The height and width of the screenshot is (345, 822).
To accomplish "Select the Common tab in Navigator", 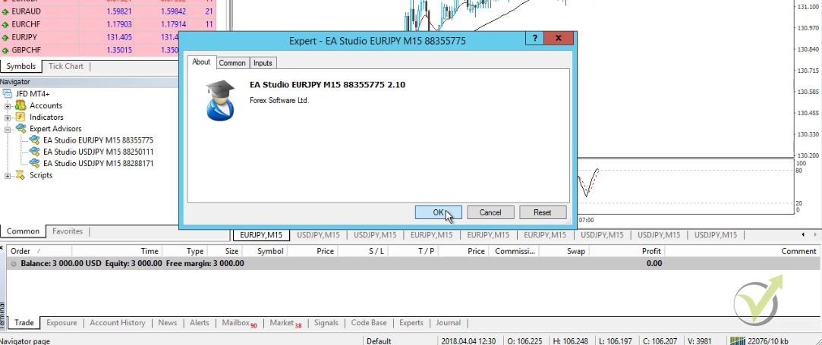I will [23, 231].
